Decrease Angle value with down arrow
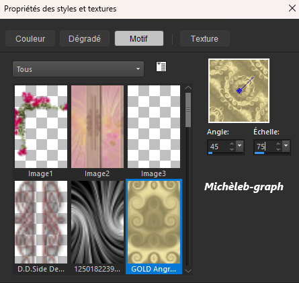This screenshot has height=283, width=299. [232, 149]
